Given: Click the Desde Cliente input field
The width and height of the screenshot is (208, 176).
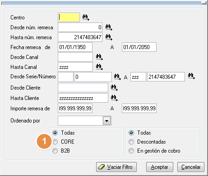Looking at the screenshot, I should (x=83, y=88).
